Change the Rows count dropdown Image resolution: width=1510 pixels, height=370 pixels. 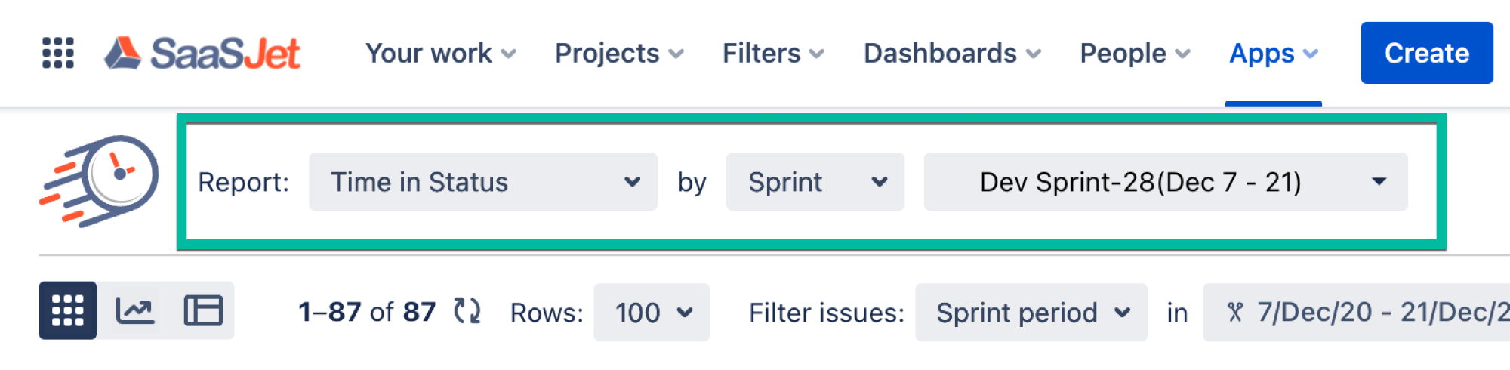pos(652,313)
